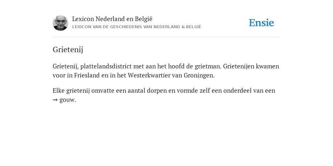Click the author avatar photo
The height and width of the screenshot is (166, 333).
[x=60, y=23]
